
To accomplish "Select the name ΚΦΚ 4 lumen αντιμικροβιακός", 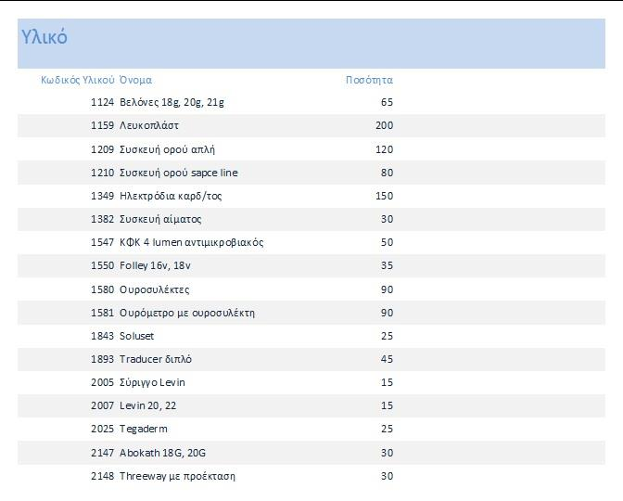I will pyautogui.click(x=192, y=242).
